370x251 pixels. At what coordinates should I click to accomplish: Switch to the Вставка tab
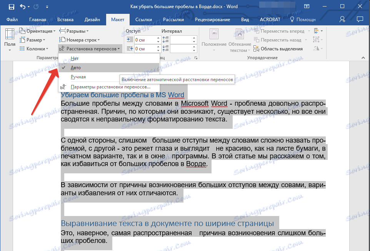[x=65, y=20]
